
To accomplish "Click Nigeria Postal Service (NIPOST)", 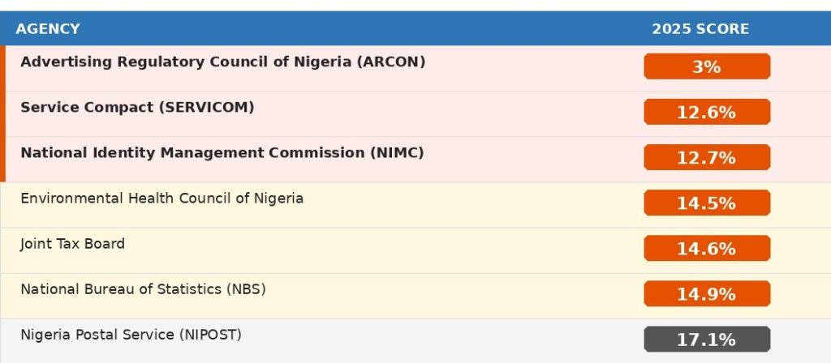I will 131,334.
